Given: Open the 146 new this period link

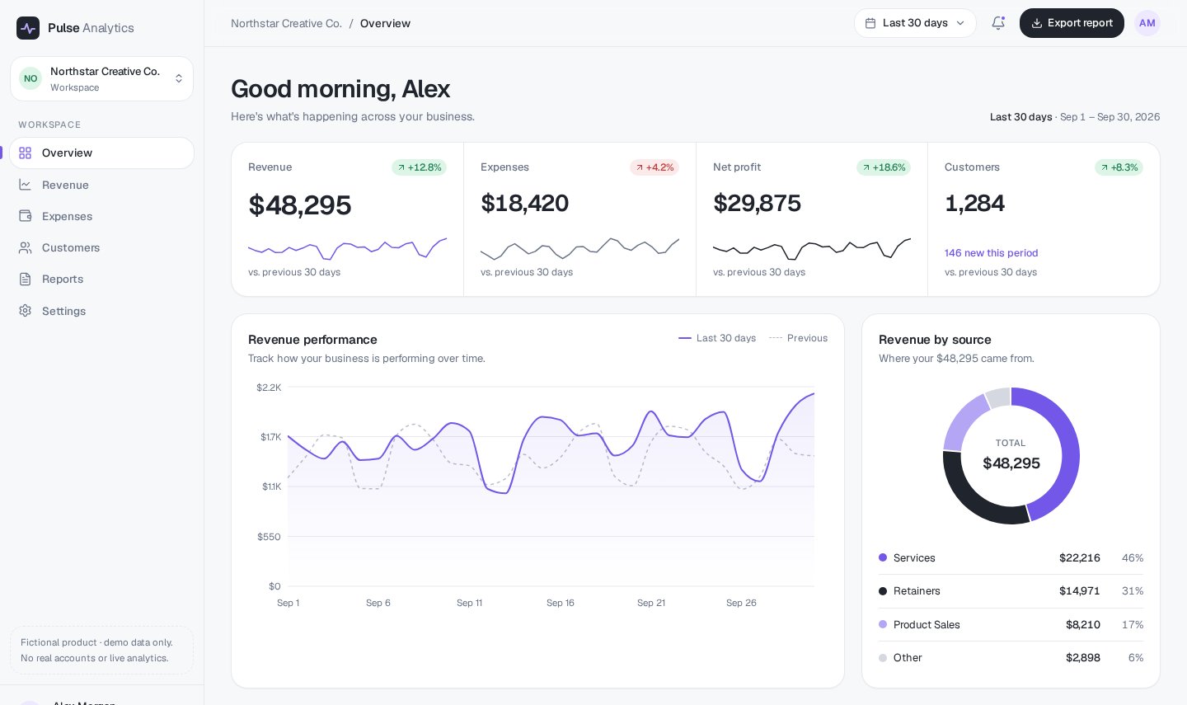Looking at the screenshot, I should pyautogui.click(x=991, y=253).
